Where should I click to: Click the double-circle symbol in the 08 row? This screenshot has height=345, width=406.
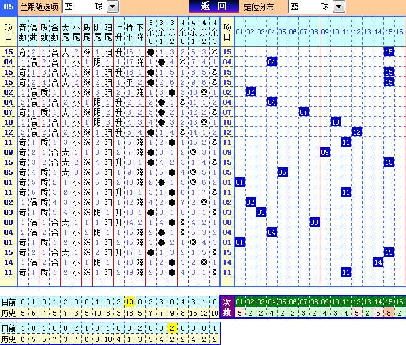(x=182, y=222)
